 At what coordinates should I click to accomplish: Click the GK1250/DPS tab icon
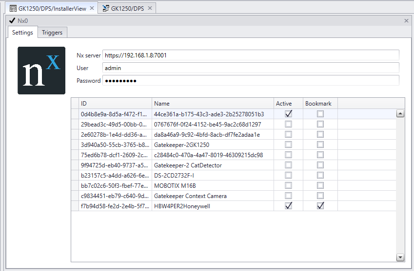coord(106,8)
